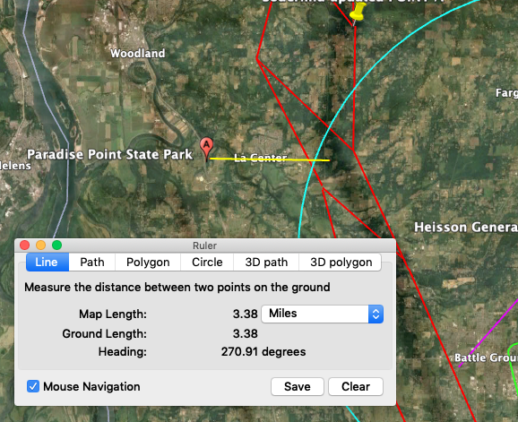This screenshot has height=422, width=518.
Task: Zoom the Ruler window with green button
Action: tap(56, 245)
